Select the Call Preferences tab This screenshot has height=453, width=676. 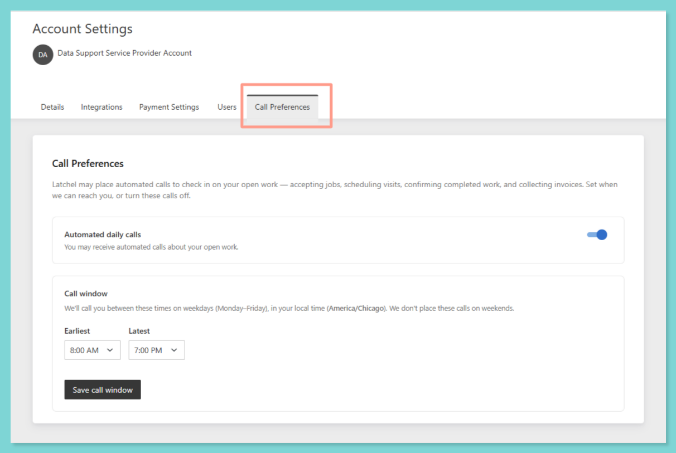[282, 107]
